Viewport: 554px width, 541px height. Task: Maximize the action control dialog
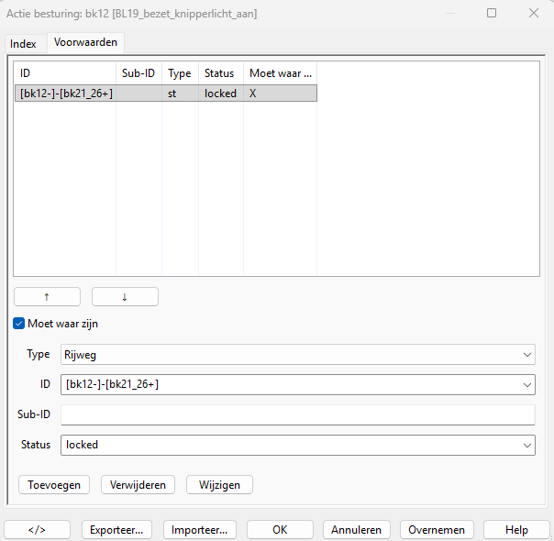[492, 13]
